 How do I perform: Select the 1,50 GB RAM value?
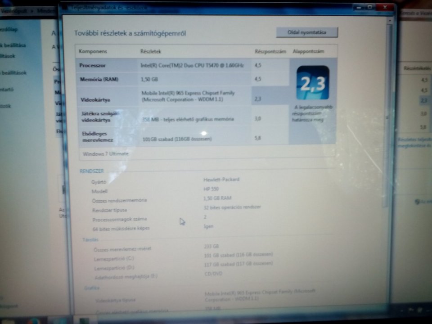pos(217,198)
